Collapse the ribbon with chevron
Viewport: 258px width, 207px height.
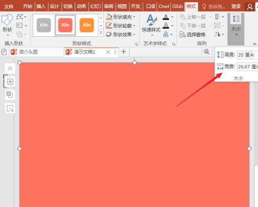click(254, 44)
